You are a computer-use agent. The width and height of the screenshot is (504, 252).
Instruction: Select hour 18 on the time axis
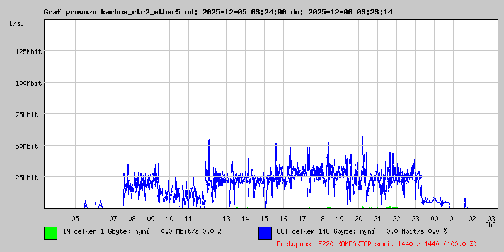pos(321,218)
